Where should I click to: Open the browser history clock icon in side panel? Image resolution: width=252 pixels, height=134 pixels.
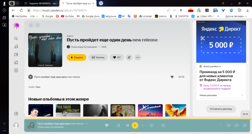(4, 10)
